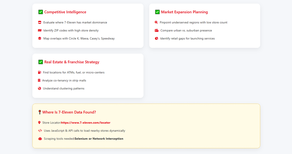This screenshot has height=154, width=292.
Task: Click the pushpin icon beside Where Is 7-Eleven
Action: tap(40, 112)
